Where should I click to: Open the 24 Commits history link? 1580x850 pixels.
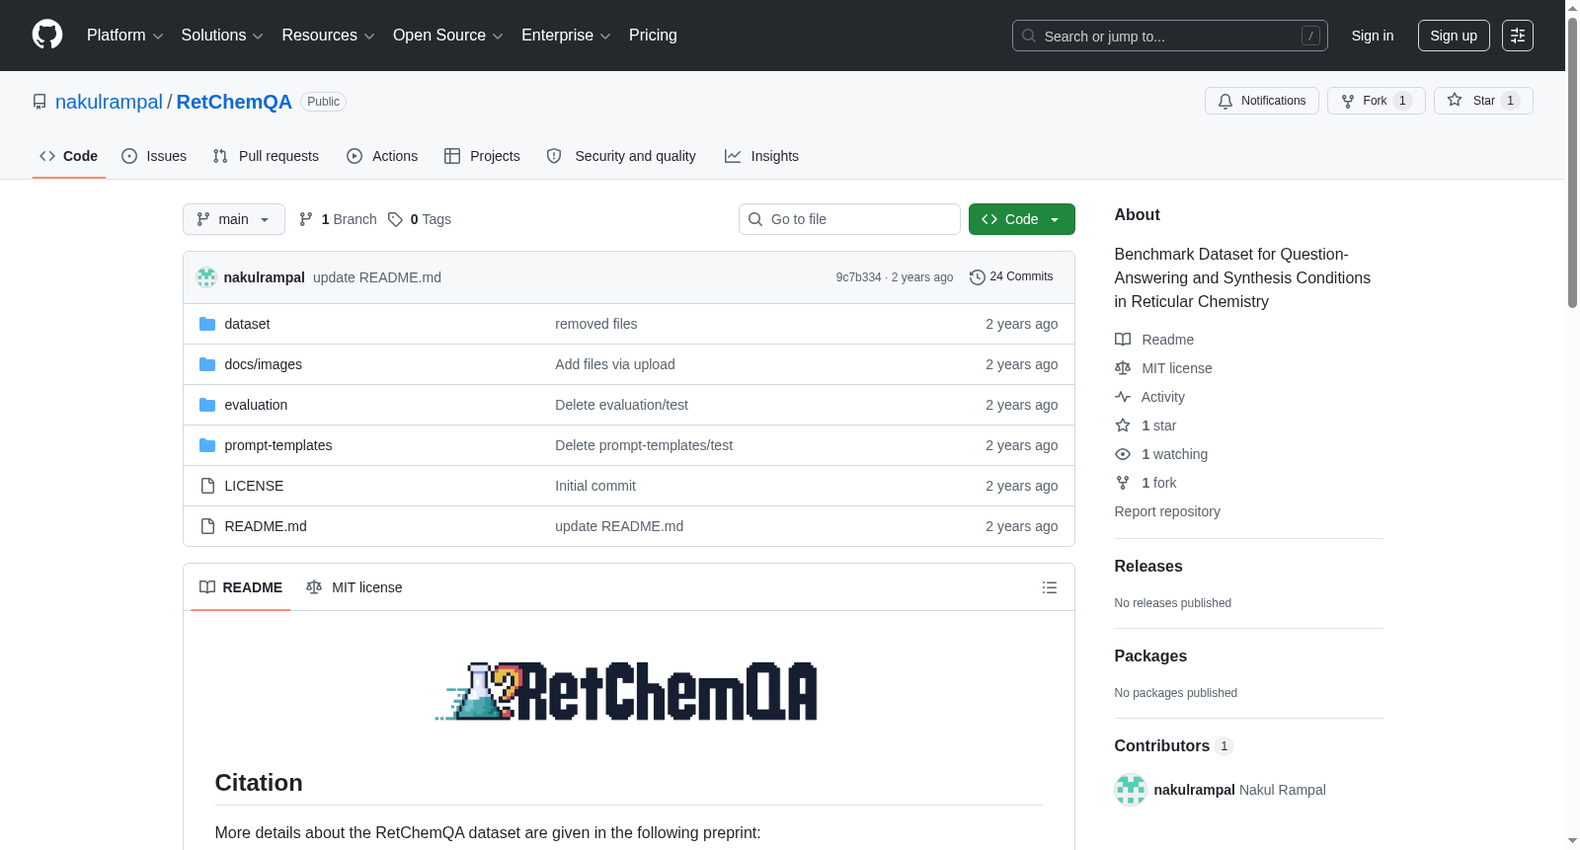(x=1011, y=277)
